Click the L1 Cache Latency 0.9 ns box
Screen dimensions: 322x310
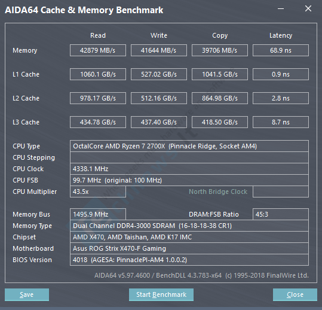[x=281, y=74]
